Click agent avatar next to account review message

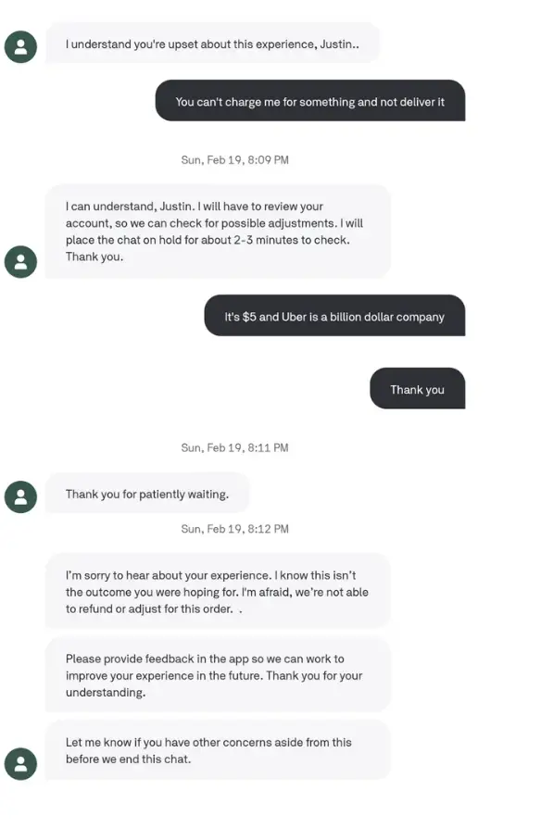click(20, 261)
